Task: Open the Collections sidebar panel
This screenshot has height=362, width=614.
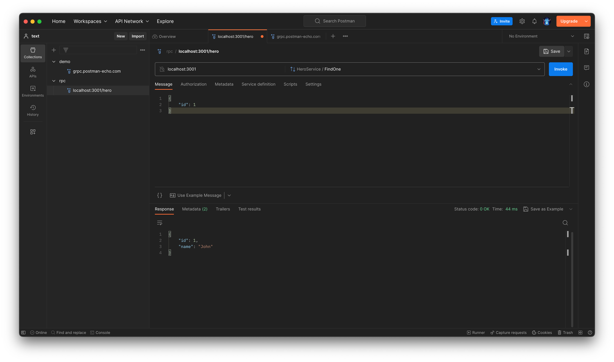Action: pos(33,53)
